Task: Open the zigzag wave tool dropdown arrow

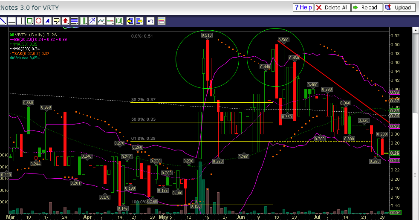Action: [x=104, y=23]
